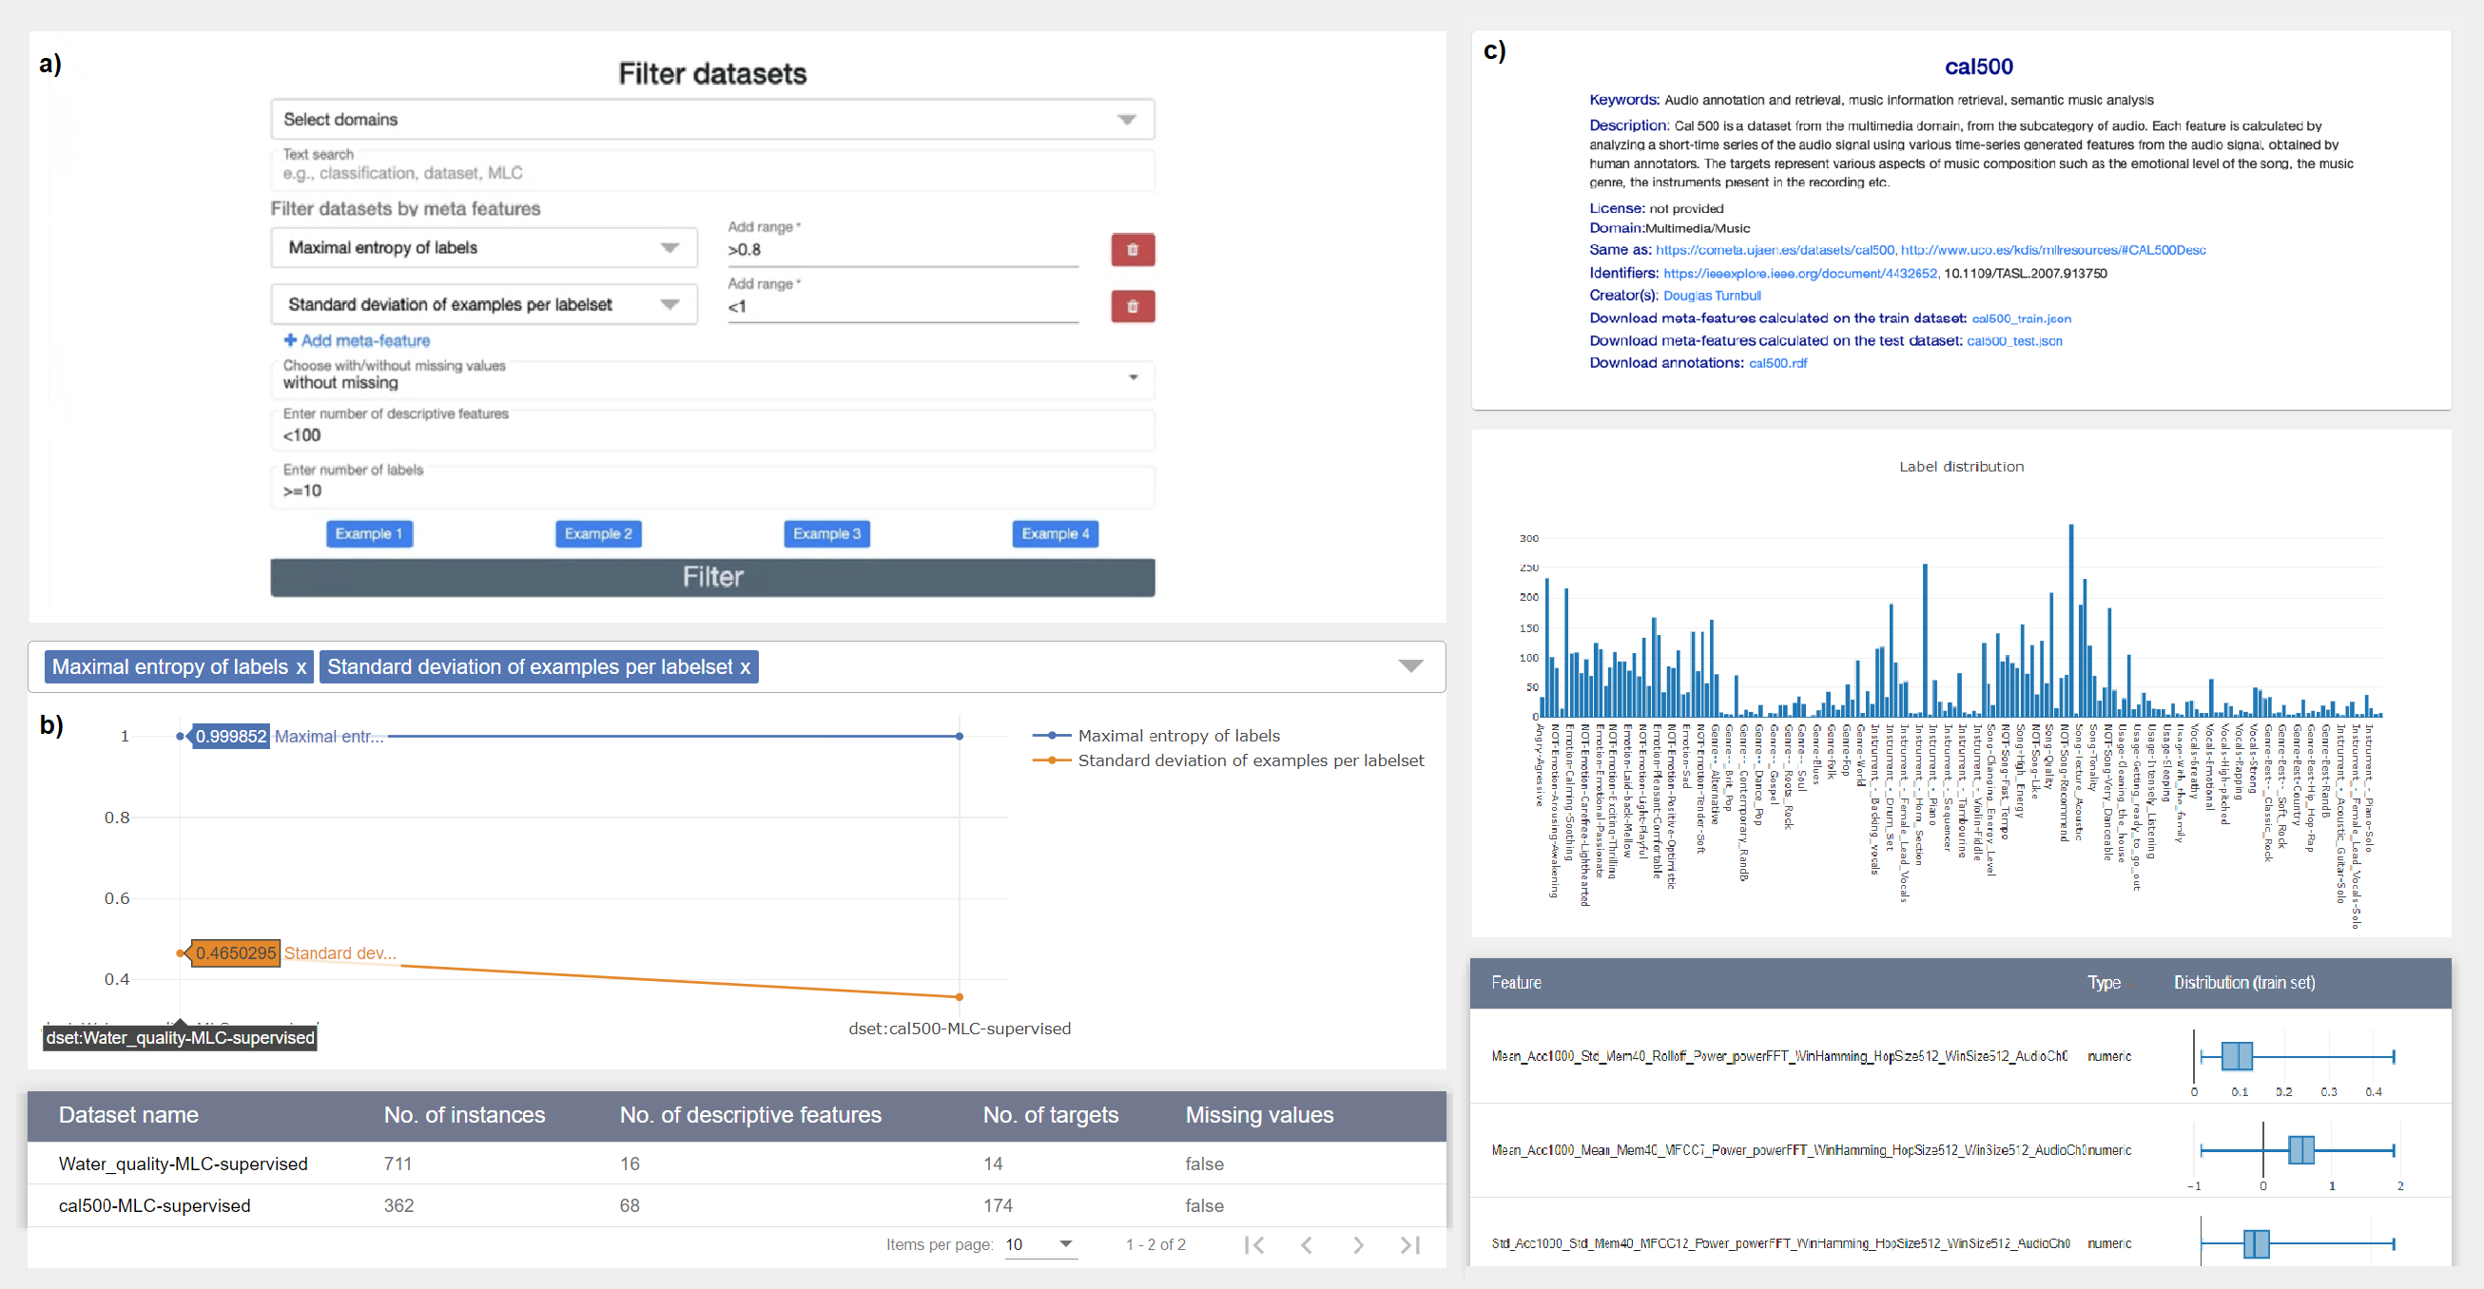The image size is (2484, 1289).
Task: Click the Maximal entropy data point at cal500
Action: pos(959,736)
